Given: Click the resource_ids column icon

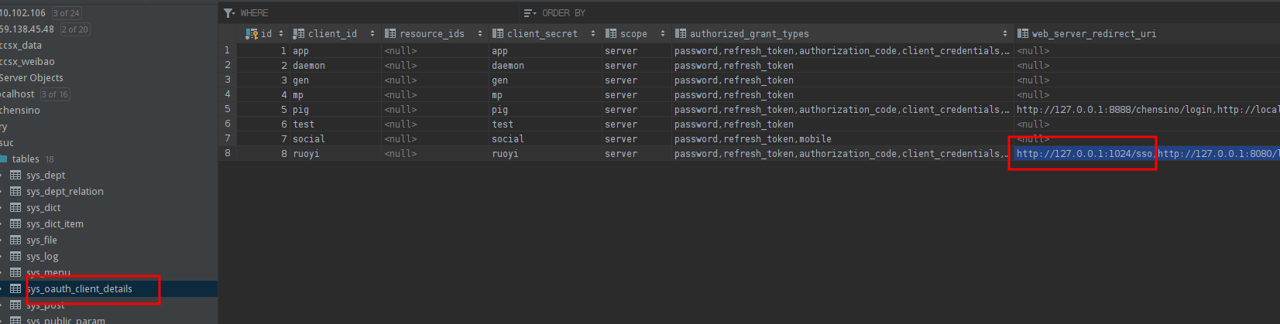Looking at the screenshot, I should tap(390, 34).
